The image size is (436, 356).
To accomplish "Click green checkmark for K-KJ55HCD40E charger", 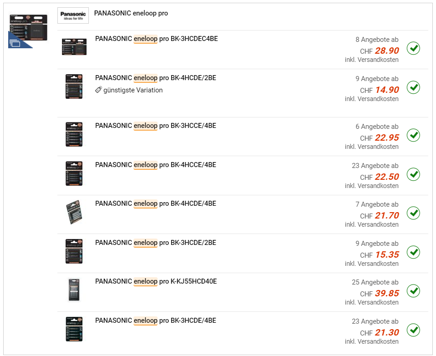I will pyautogui.click(x=413, y=290).
